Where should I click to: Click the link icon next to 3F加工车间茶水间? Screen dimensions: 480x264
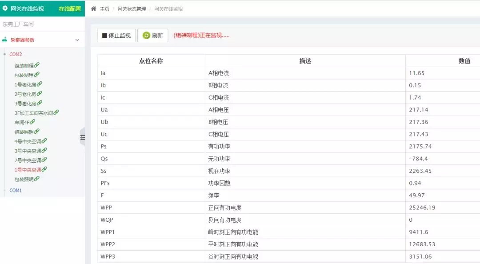[56, 112]
